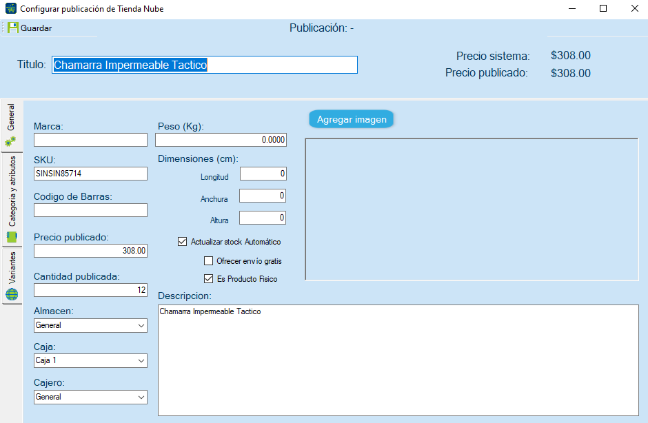
Task: Click the Precio sistema $308.00 value
Action: (571, 55)
